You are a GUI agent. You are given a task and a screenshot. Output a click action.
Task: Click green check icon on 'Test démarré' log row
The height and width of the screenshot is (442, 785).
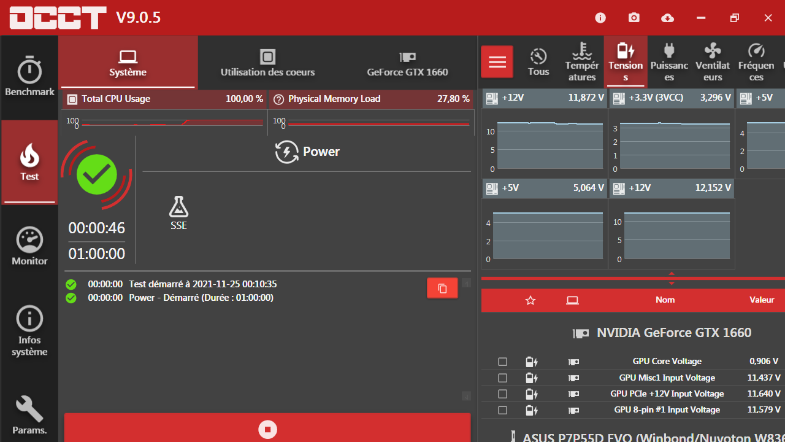pyautogui.click(x=71, y=284)
